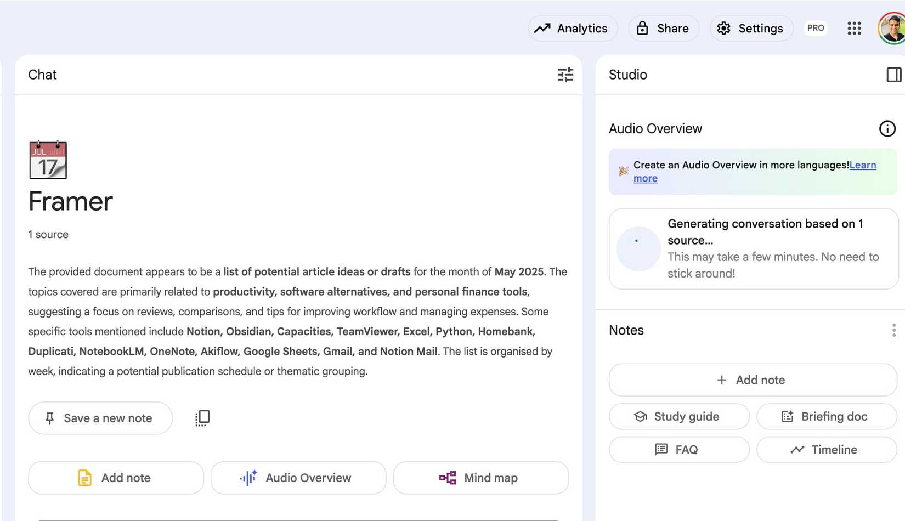This screenshot has width=905, height=521.
Task: Collapse the Studio panel
Action: (x=893, y=75)
